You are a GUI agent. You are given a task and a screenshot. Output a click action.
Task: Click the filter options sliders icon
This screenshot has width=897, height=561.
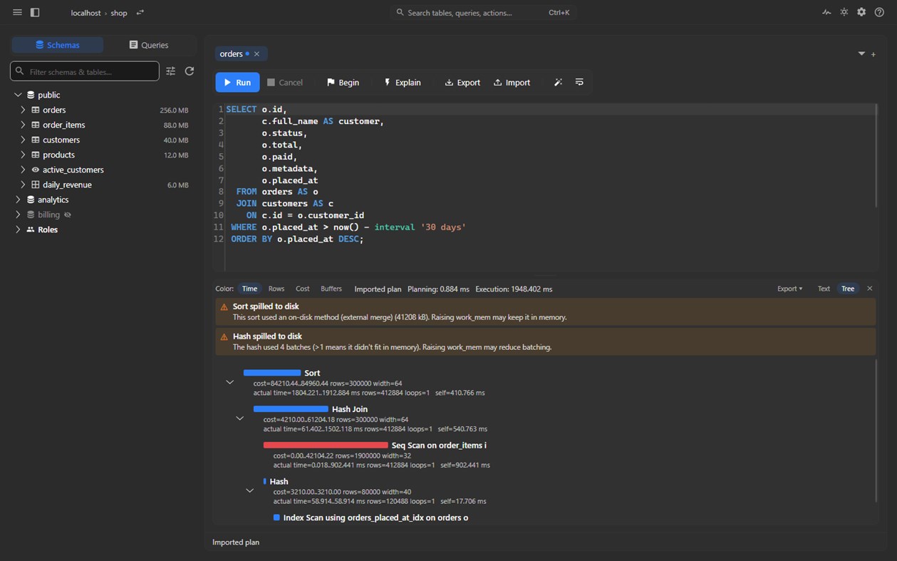pyautogui.click(x=171, y=71)
